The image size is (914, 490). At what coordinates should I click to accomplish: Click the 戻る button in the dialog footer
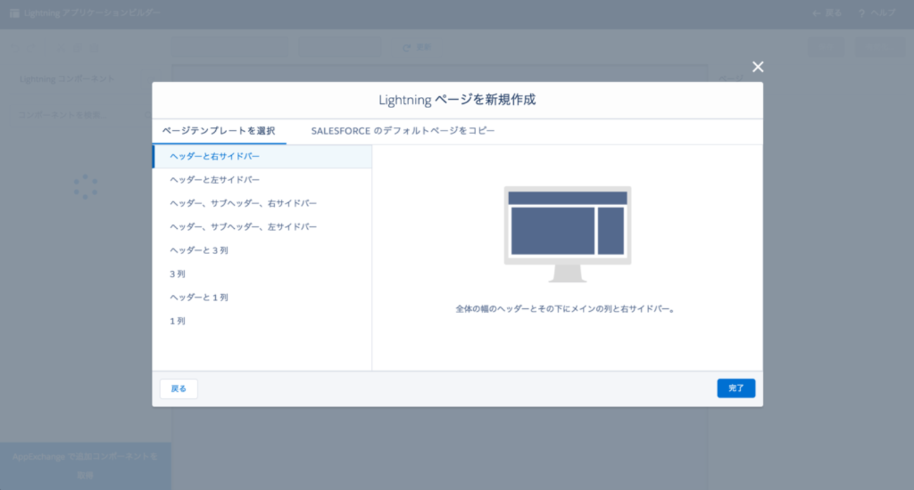179,389
